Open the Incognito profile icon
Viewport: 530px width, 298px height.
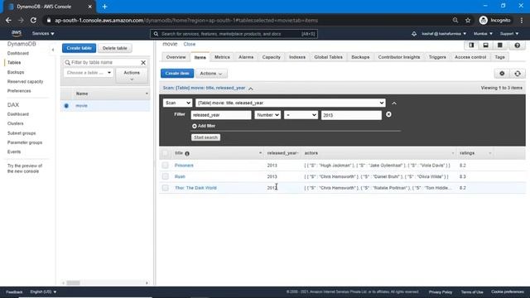click(x=484, y=20)
